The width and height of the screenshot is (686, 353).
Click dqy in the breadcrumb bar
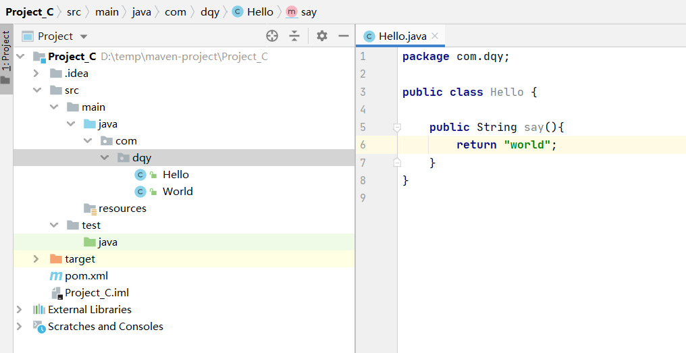pos(210,12)
